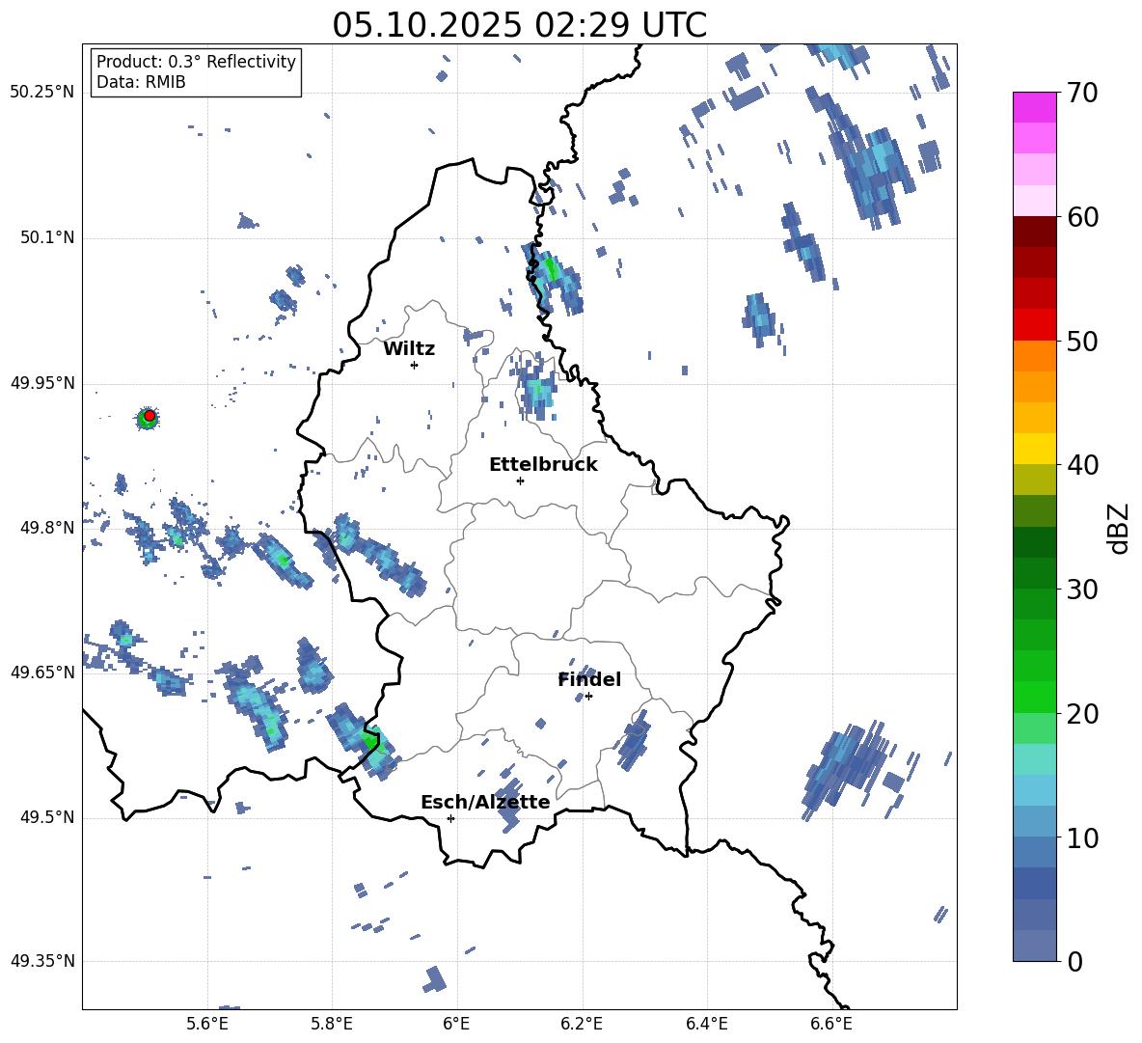Screen dimensions: 1142x1043
Task: Click the 60 tick on colorbar
Action: (x=1082, y=217)
